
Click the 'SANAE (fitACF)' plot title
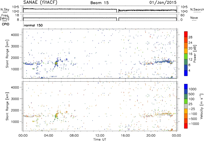(40, 3)
